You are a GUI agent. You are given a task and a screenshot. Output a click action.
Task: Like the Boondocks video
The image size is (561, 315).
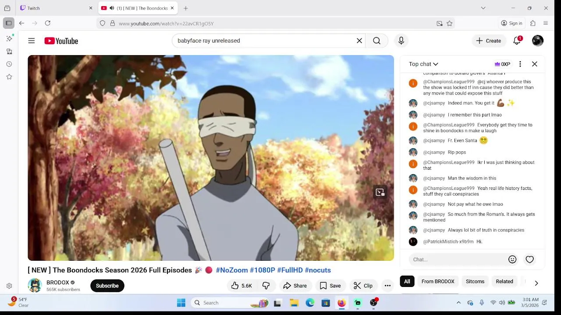pyautogui.click(x=241, y=286)
